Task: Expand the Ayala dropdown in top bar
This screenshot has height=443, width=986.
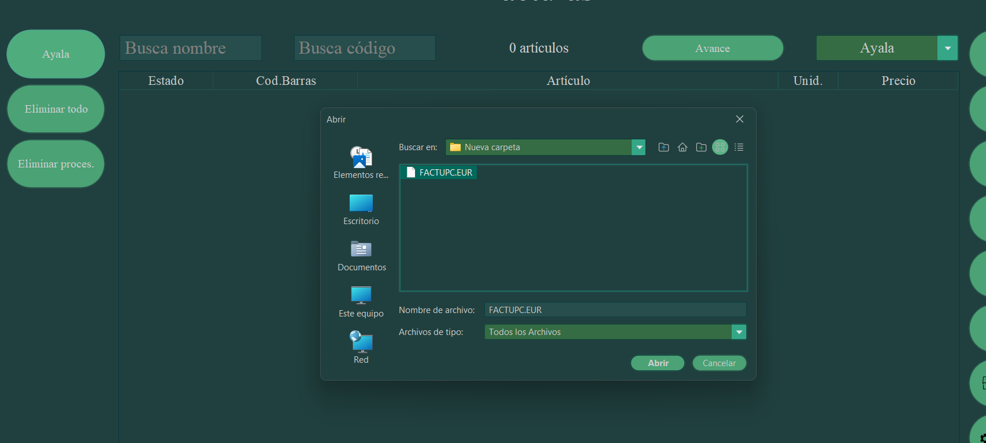Action: pyautogui.click(x=947, y=48)
